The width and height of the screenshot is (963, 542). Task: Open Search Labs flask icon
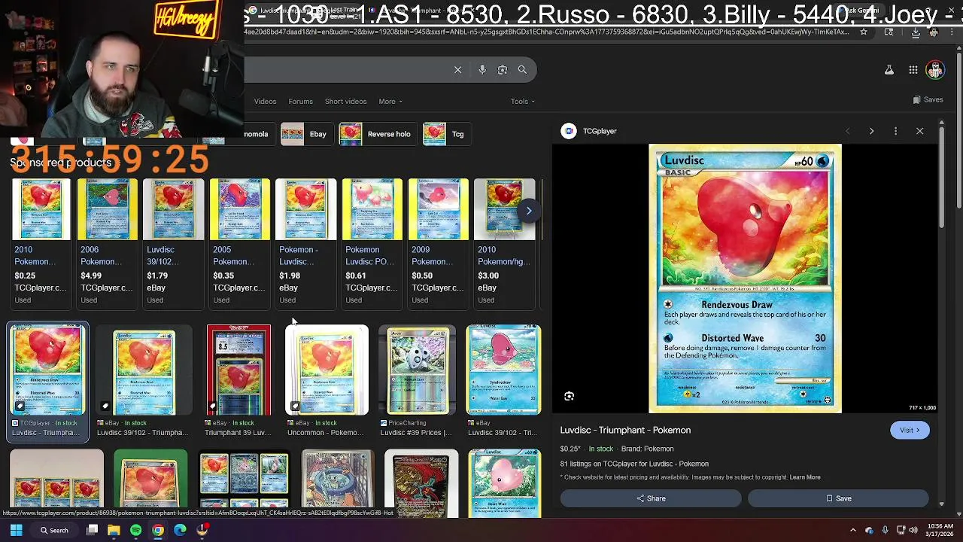click(x=889, y=70)
